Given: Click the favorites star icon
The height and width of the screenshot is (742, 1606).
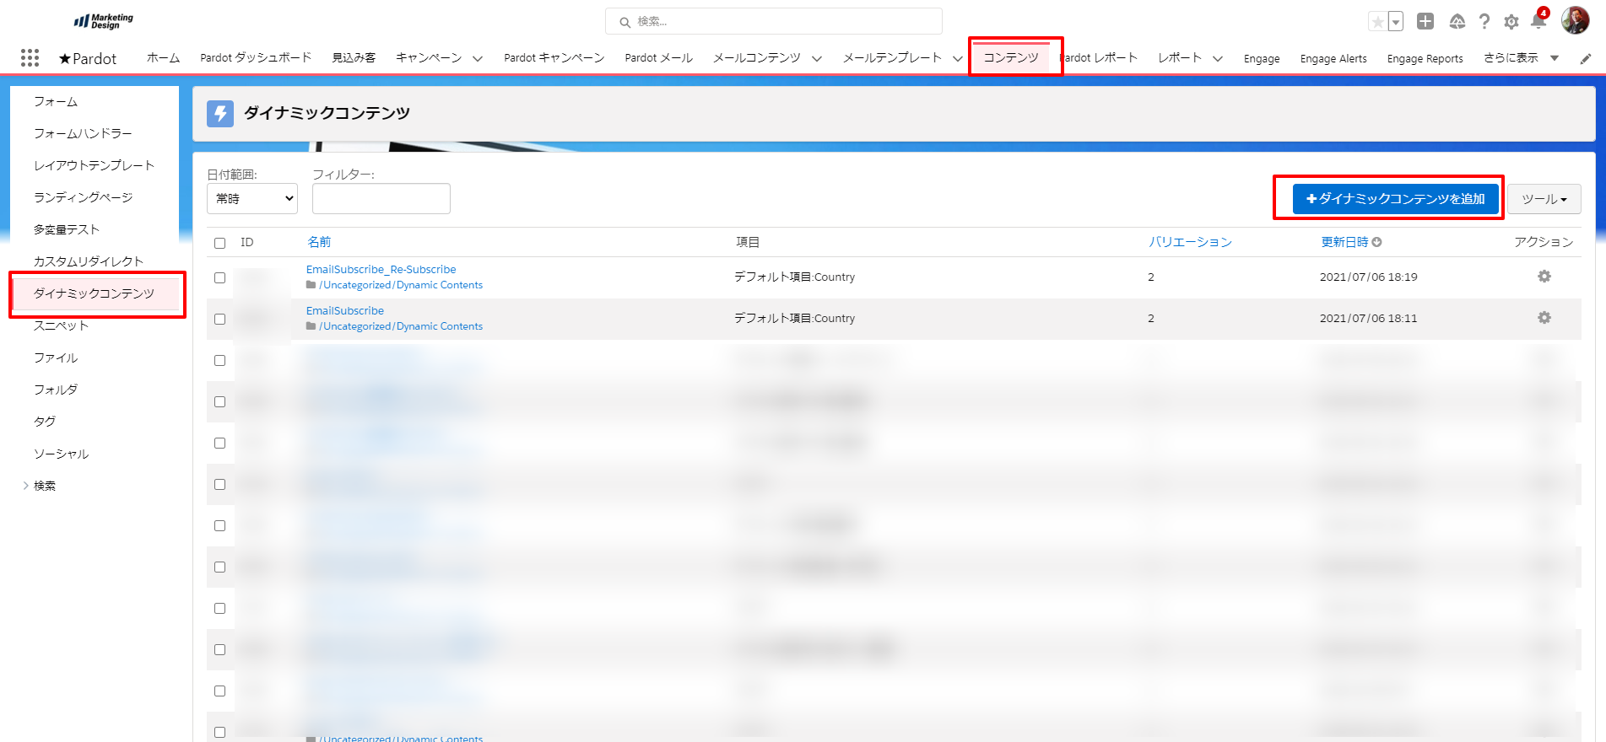Looking at the screenshot, I should click(x=1377, y=22).
